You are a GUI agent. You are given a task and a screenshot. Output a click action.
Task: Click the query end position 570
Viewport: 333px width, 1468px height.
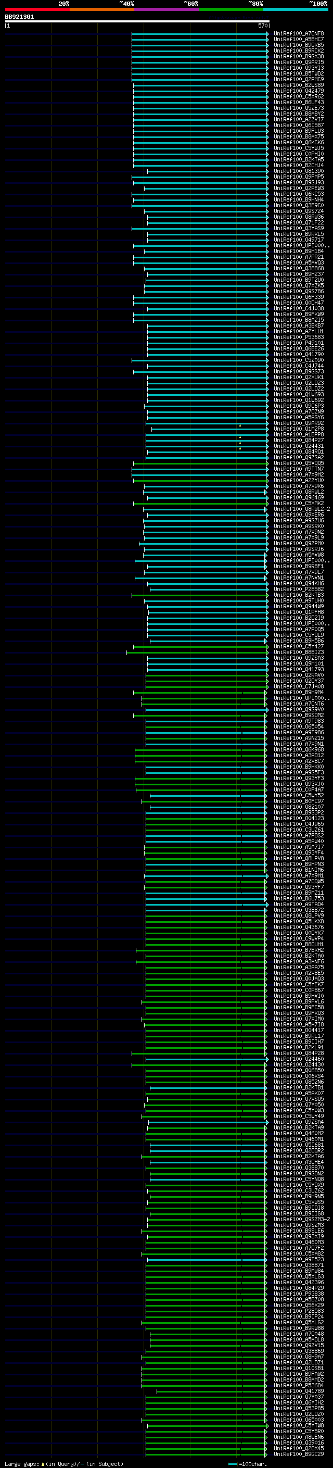click(262, 26)
